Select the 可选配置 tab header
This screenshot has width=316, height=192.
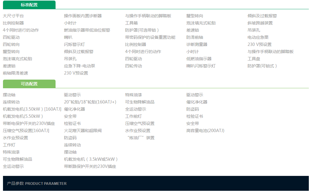tap(29, 84)
